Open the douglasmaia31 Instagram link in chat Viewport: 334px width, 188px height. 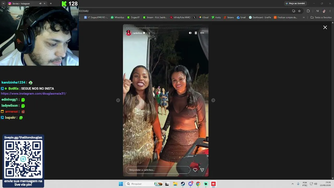[34, 93]
